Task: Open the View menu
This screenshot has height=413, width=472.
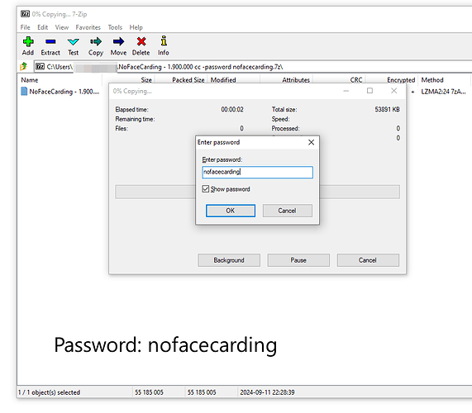Action: click(x=62, y=27)
